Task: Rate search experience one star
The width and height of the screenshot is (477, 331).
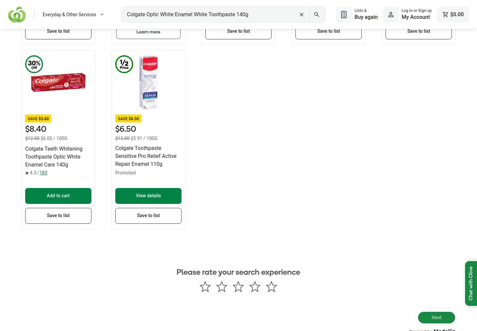Action: [205, 287]
